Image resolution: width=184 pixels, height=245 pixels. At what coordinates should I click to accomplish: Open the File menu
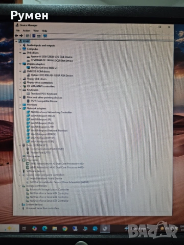(18, 31)
